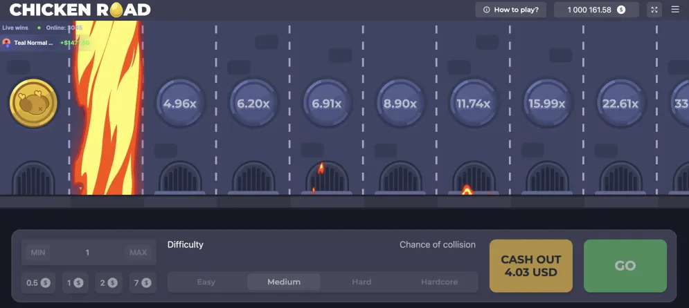Open the hamburger menu
This screenshot has height=308, width=689.
[675, 10]
